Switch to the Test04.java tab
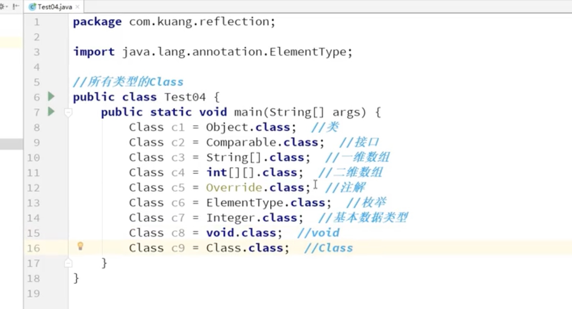572x309 pixels. [x=55, y=7]
